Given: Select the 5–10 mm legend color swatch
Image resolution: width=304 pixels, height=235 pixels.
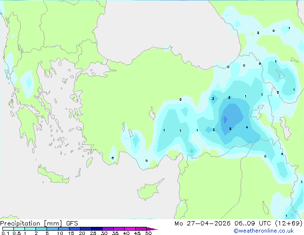Looking at the screenshot, I should pyautogui.click(x=53, y=229).
